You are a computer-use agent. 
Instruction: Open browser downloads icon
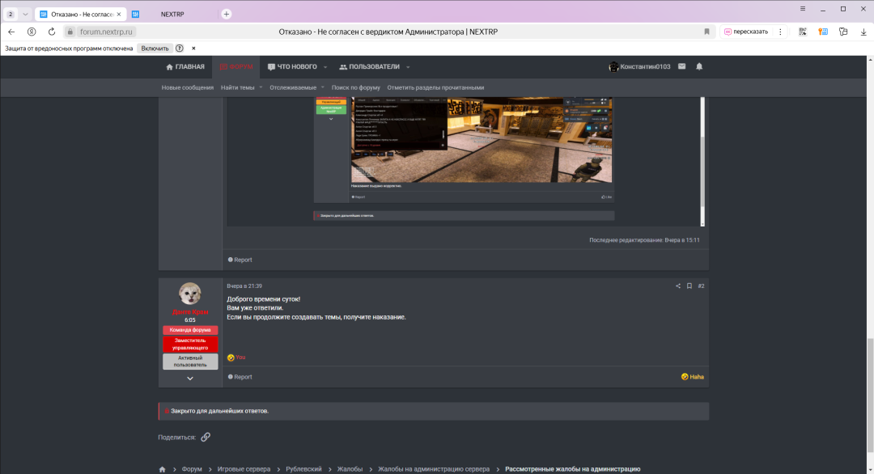click(863, 32)
